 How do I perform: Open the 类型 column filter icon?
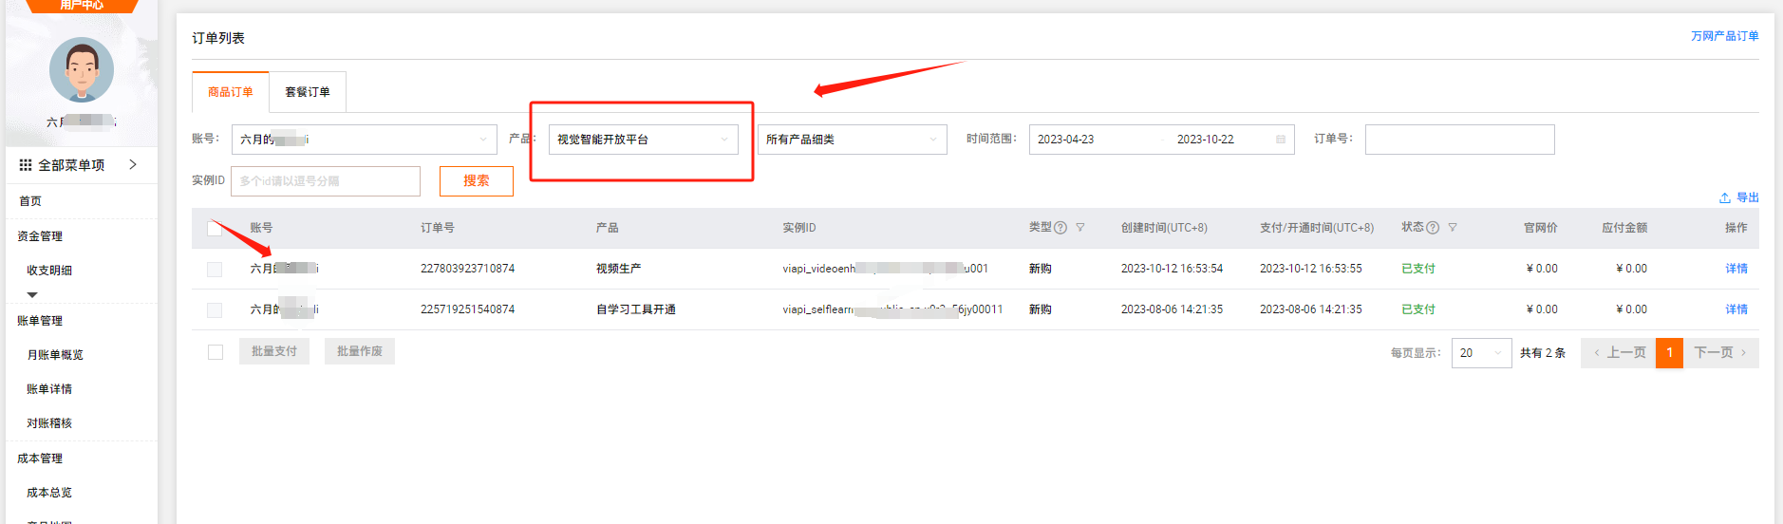(x=1080, y=228)
